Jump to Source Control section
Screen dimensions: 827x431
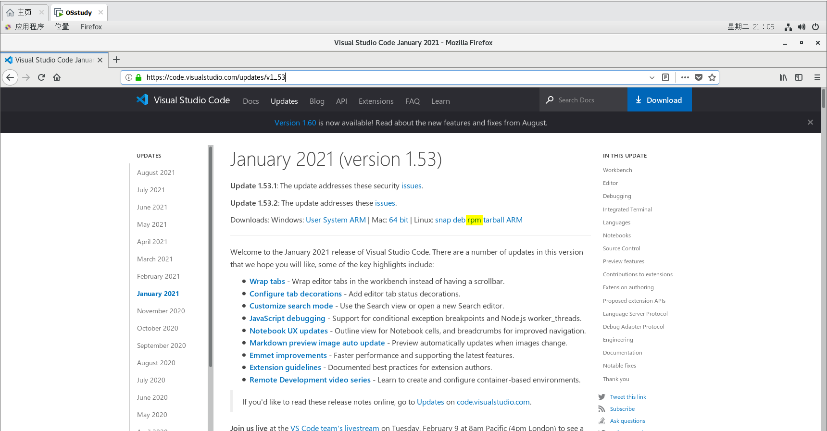(621, 248)
